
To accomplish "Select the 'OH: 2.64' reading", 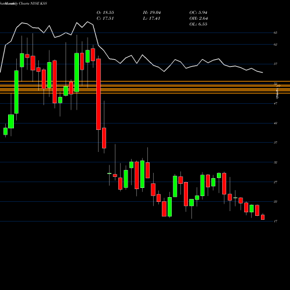I will 198,19.
